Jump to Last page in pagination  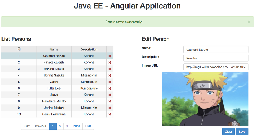88,126
